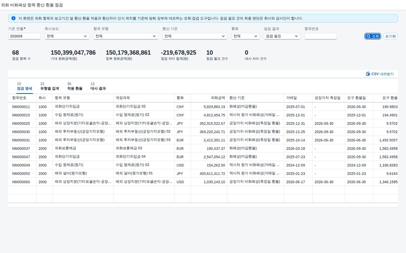Click the 외화금액 column header
The image size is (406, 253).
(x=209, y=98)
